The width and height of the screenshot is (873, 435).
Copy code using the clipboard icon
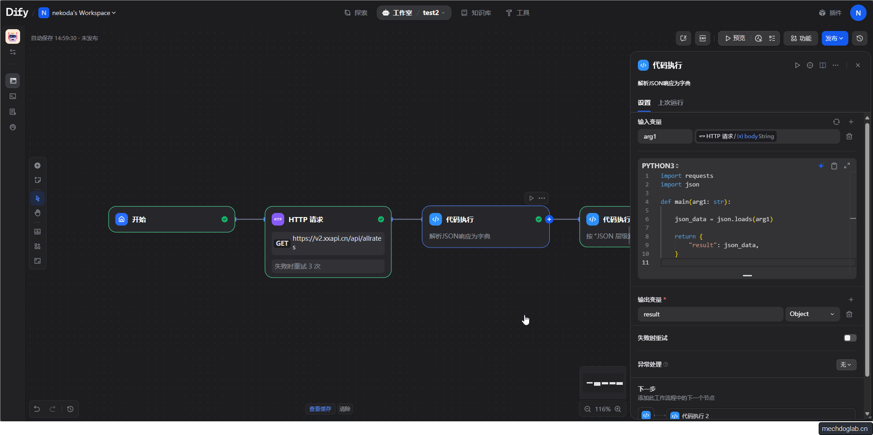(834, 166)
